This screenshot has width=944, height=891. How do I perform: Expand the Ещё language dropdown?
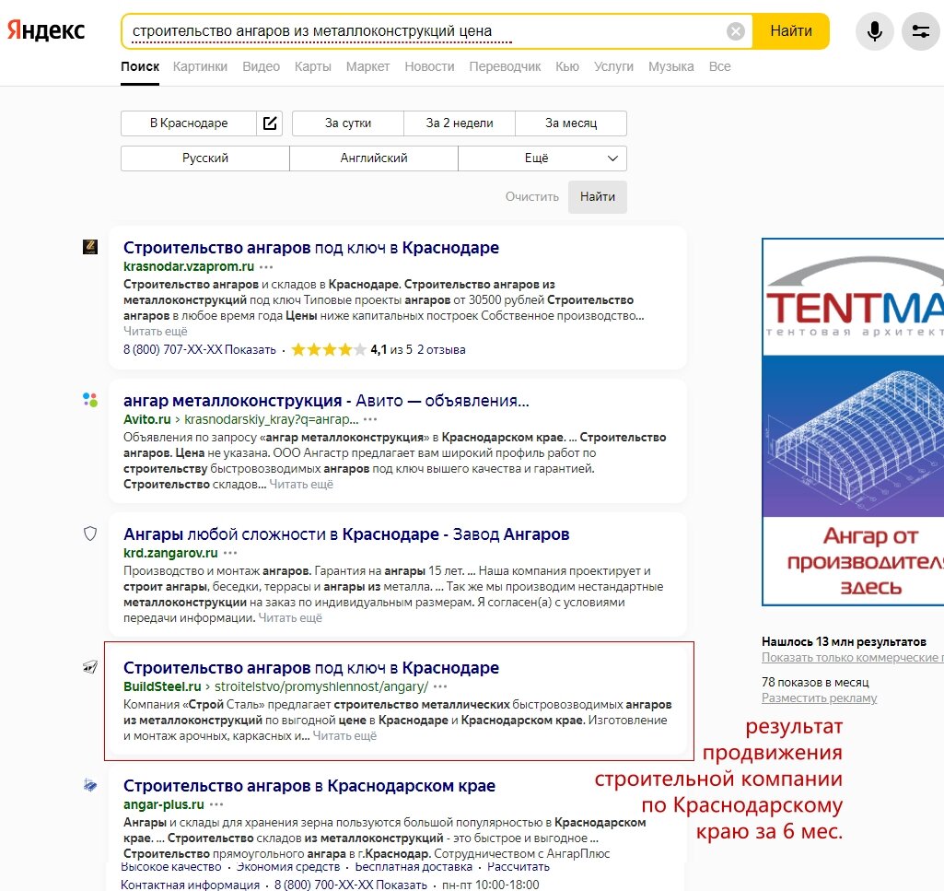click(x=542, y=158)
